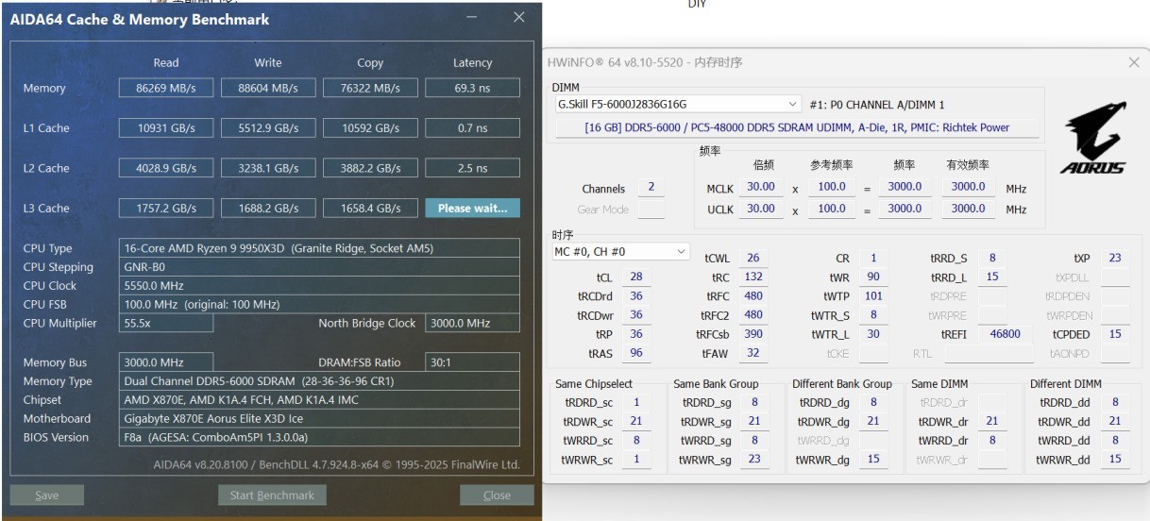The image size is (1150, 521).
Task: Click the Please wait L3 latency button
Action: (472, 208)
